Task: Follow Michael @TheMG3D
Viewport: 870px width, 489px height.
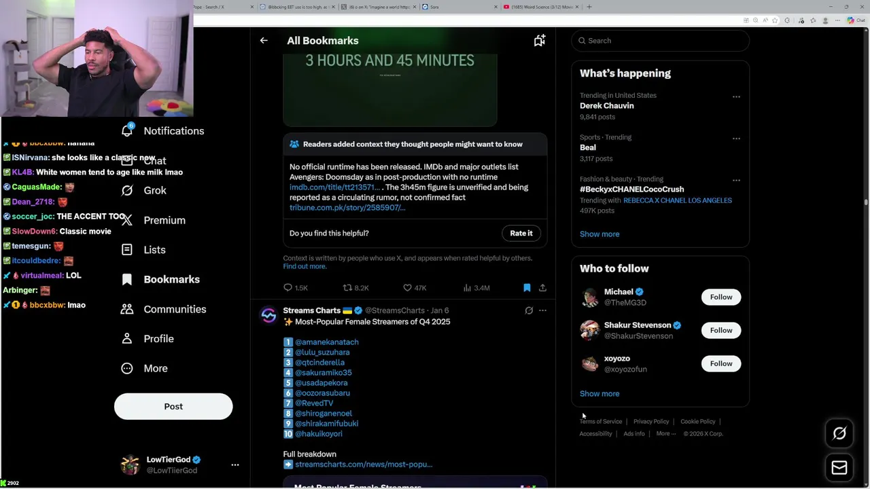Action: click(x=721, y=297)
